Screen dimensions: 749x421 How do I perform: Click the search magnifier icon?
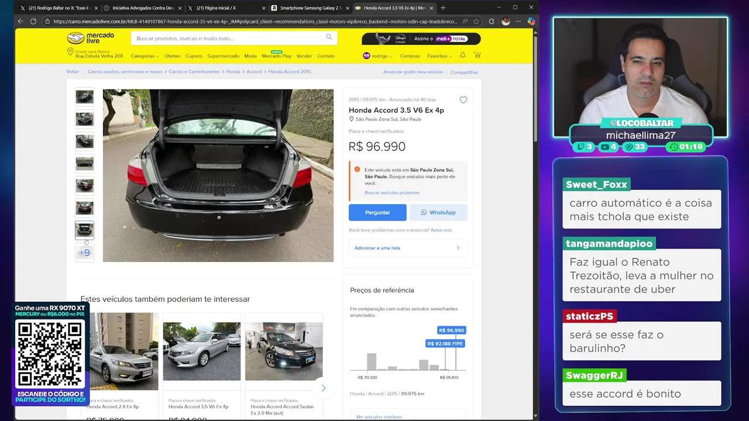[329, 37]
